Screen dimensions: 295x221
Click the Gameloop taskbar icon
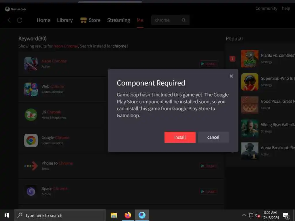pyautogui.click(x=142, y=215)
